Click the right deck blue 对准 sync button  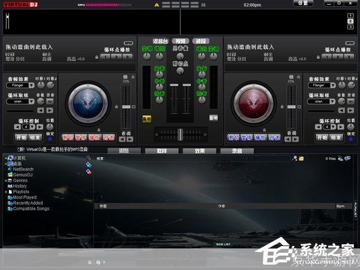point(274,137)
